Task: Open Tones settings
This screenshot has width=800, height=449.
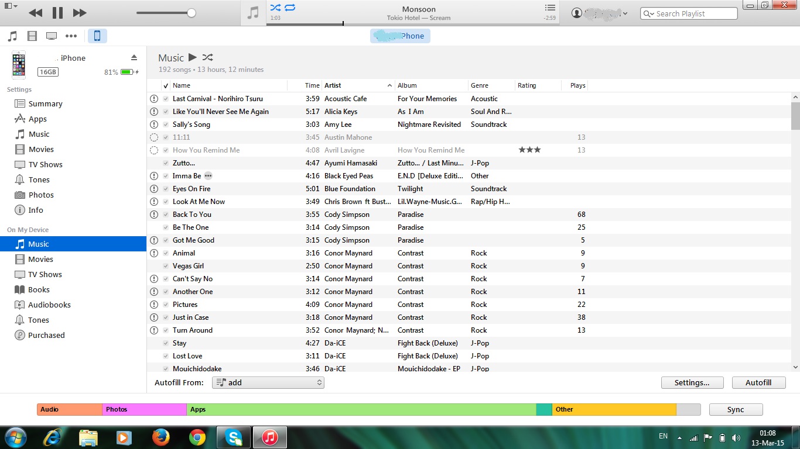Action: [39, 179]
